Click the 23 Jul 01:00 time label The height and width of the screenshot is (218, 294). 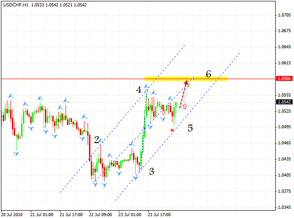(x=130, y=215)
